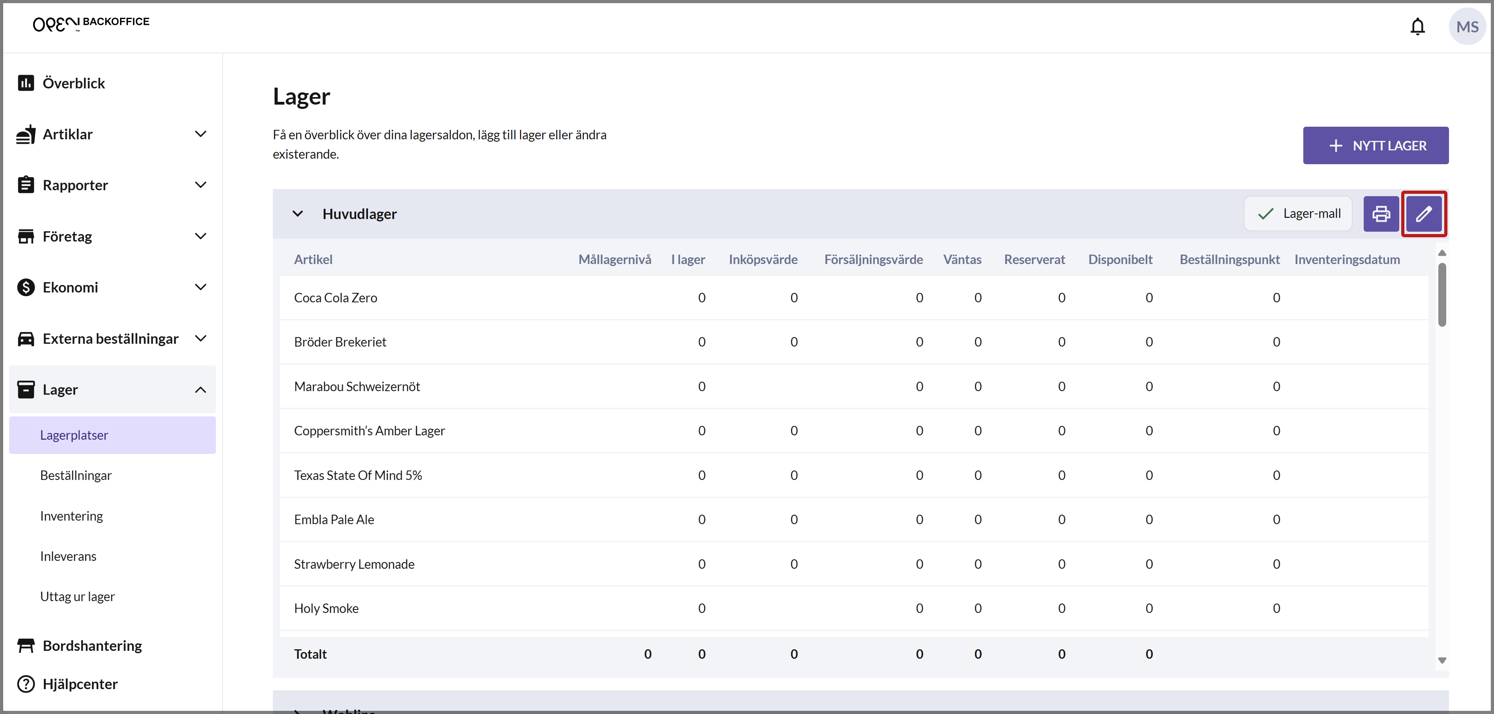This screenshot has height=714, width=1494.
Task: Click the Reserverat column header
Action: pyautogui.click(x=1034, y=259)
